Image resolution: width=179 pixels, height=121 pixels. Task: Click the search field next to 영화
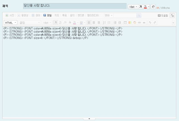pyautogui.click(x=125, y=15)
